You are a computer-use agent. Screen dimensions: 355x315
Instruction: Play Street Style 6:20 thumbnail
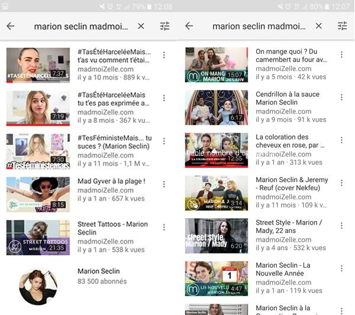(x=217, y=236)
